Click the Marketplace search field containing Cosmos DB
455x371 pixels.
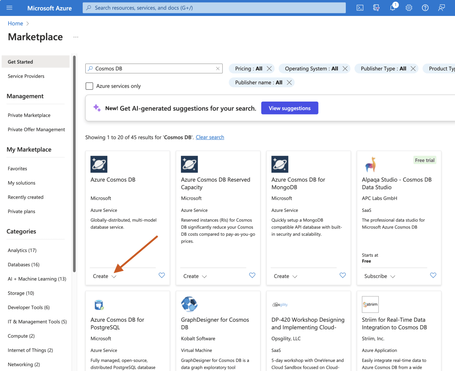154,69
